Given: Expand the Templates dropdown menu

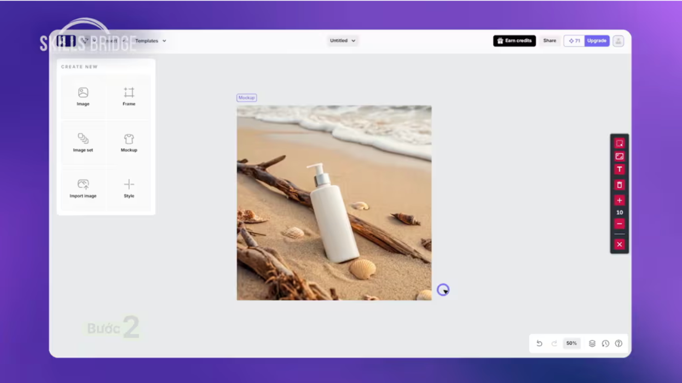Looking at the screenshot, I should coord(151,41).
